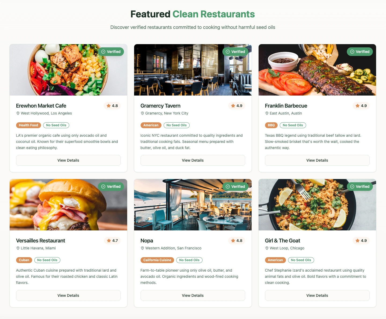Screen dimensions: 386x319
Task: Click the location pin icon beside West Hollywood
Action: pos(18,113)
